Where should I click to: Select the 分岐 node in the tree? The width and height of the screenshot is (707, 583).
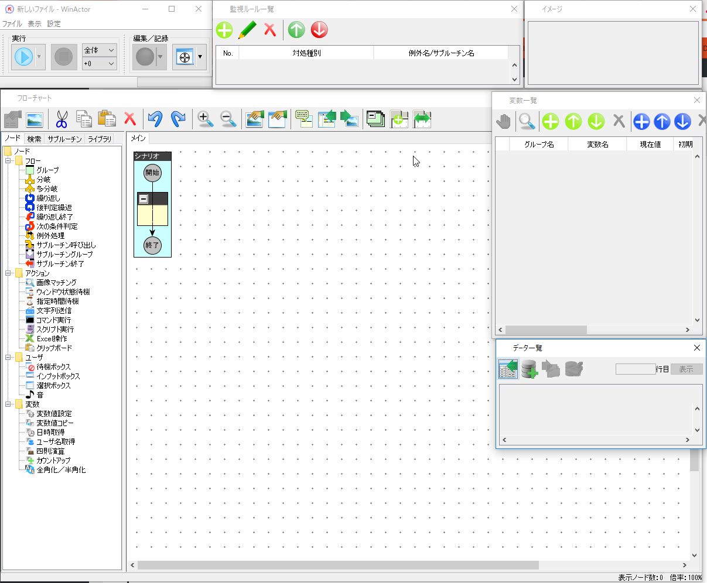[44, 180]
